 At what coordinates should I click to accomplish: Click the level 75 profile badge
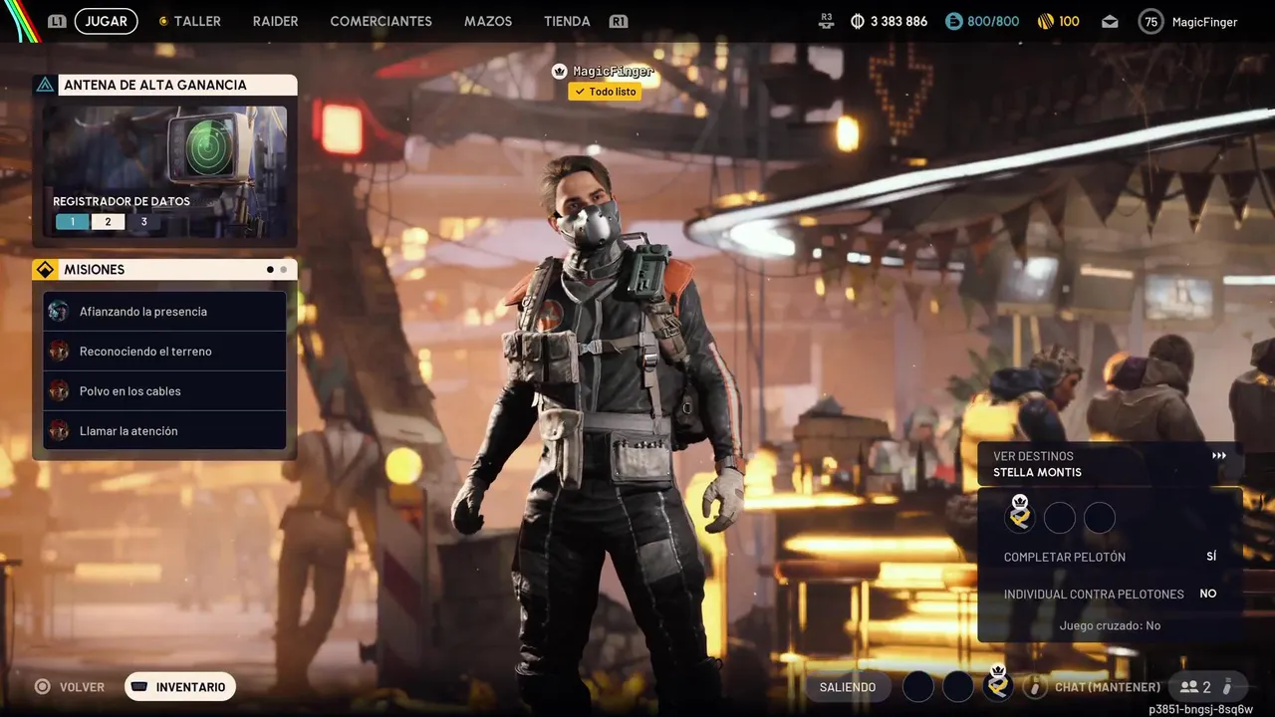click(1150, 21)
